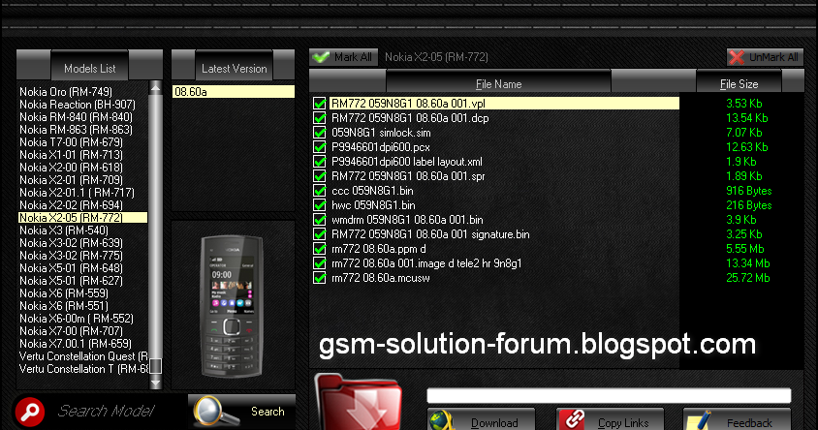Uncheck P9946601dpi600 label layout.xml file

[x=319, y=162]
